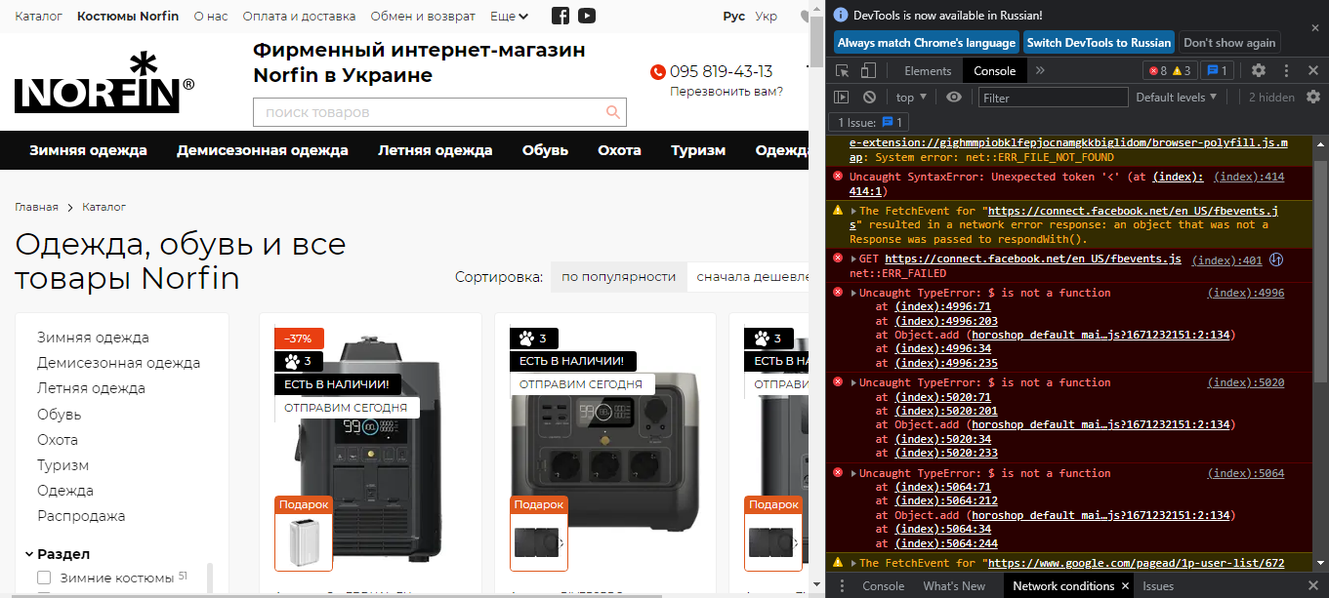
Task: Open Охота in the black navbar
Action: [x=619, y=150]
